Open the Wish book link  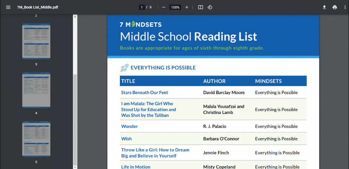coord(126,139)
